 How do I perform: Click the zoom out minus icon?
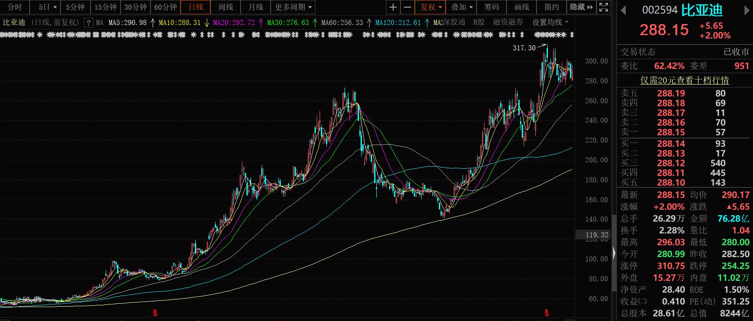407,7
